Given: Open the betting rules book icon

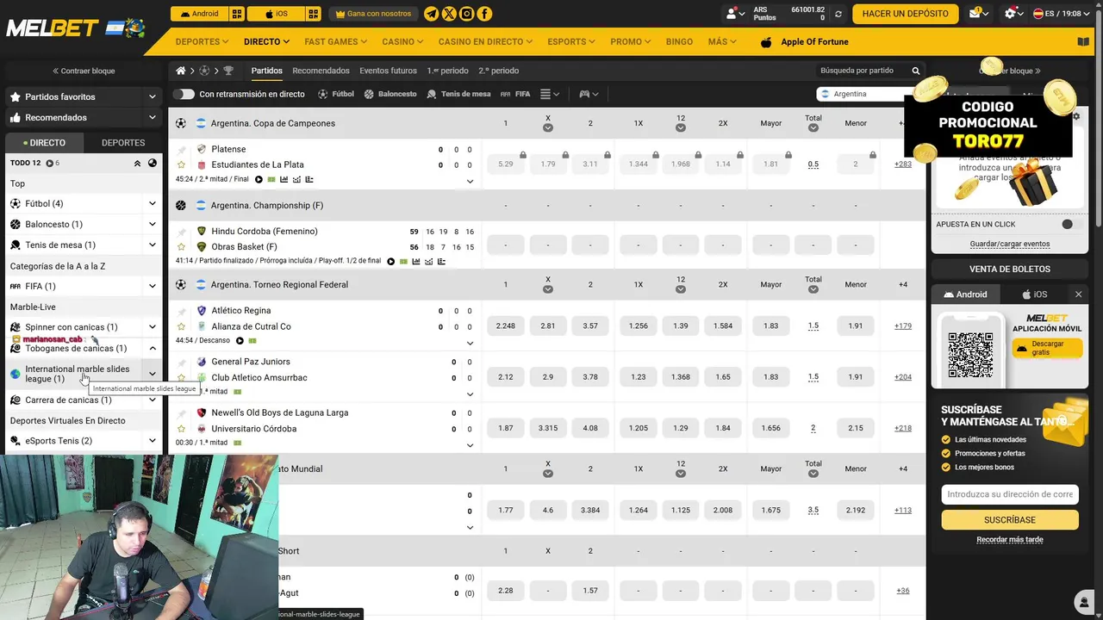Looking at the screenshot, I should [x=1083, y=41].
